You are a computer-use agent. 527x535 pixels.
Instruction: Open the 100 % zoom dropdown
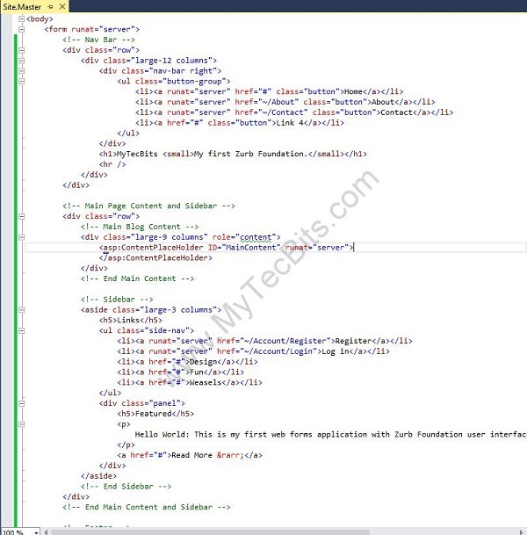[36, 532]
